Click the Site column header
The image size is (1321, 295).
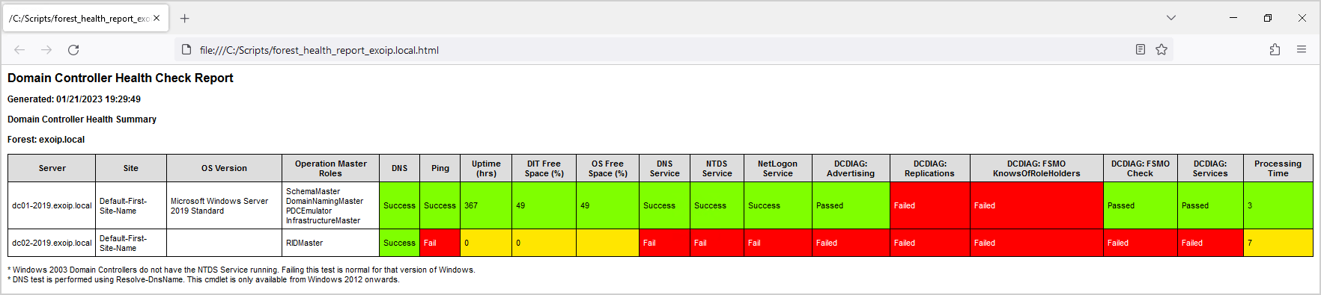pyautogui.click(x=131, y=168)
